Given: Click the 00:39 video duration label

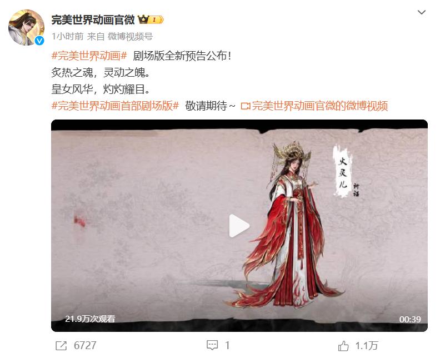Looking at the screenshot, I should (410, 319).
